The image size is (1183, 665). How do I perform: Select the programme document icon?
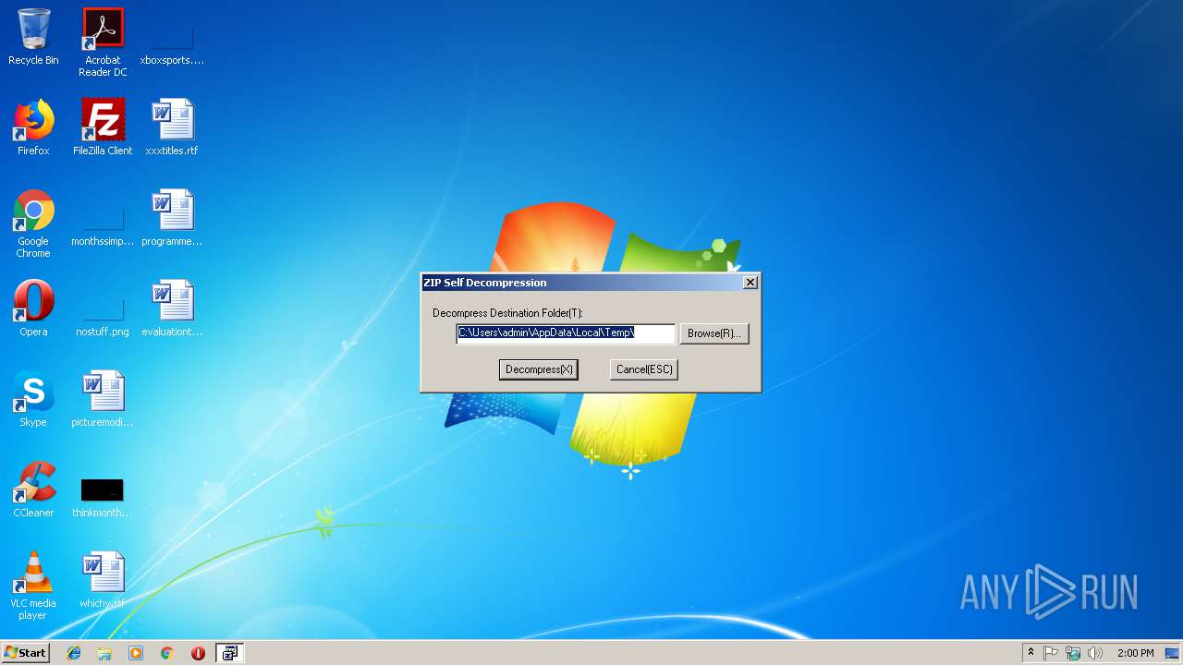click(172, 218)
